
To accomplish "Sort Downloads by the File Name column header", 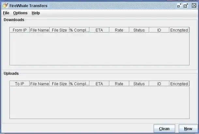I will coord(39,30).
